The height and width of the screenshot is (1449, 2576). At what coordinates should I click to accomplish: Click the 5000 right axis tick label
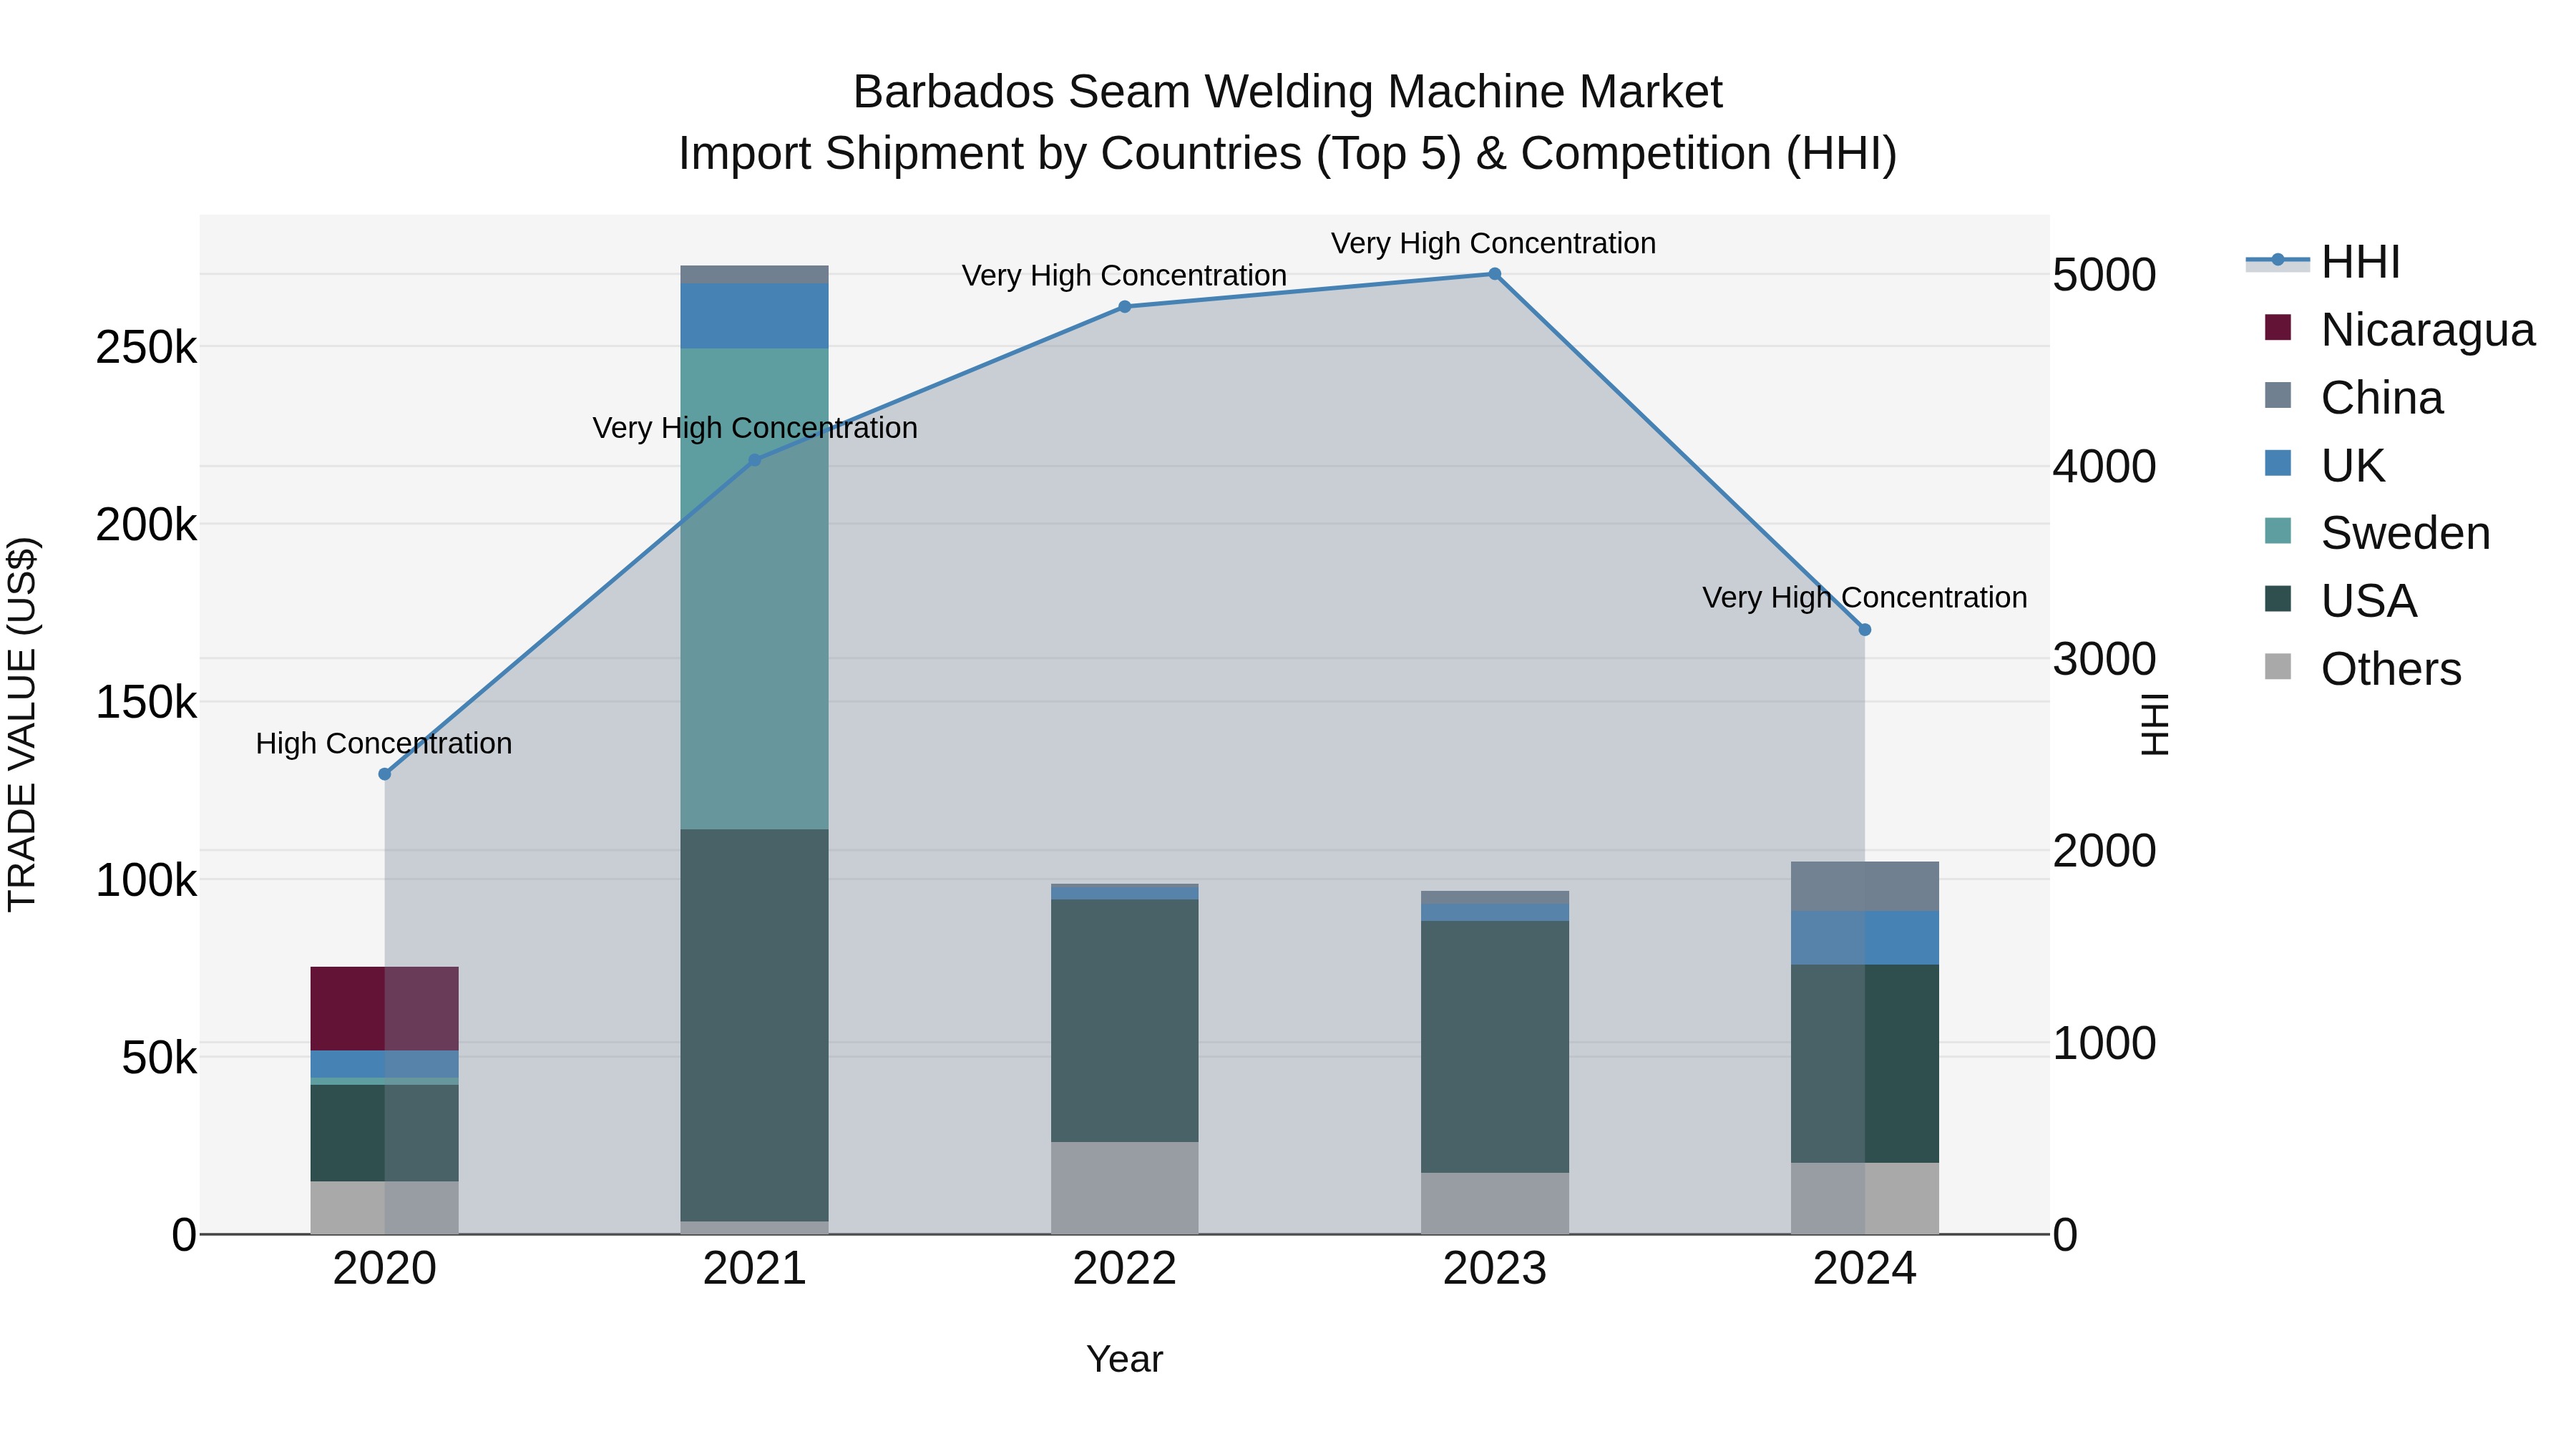click(x=2105, y=275)
